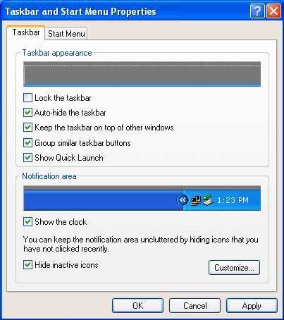Uncheck Group similar taskbar buttons
This screenshot has width=284, height=320.
27,143
